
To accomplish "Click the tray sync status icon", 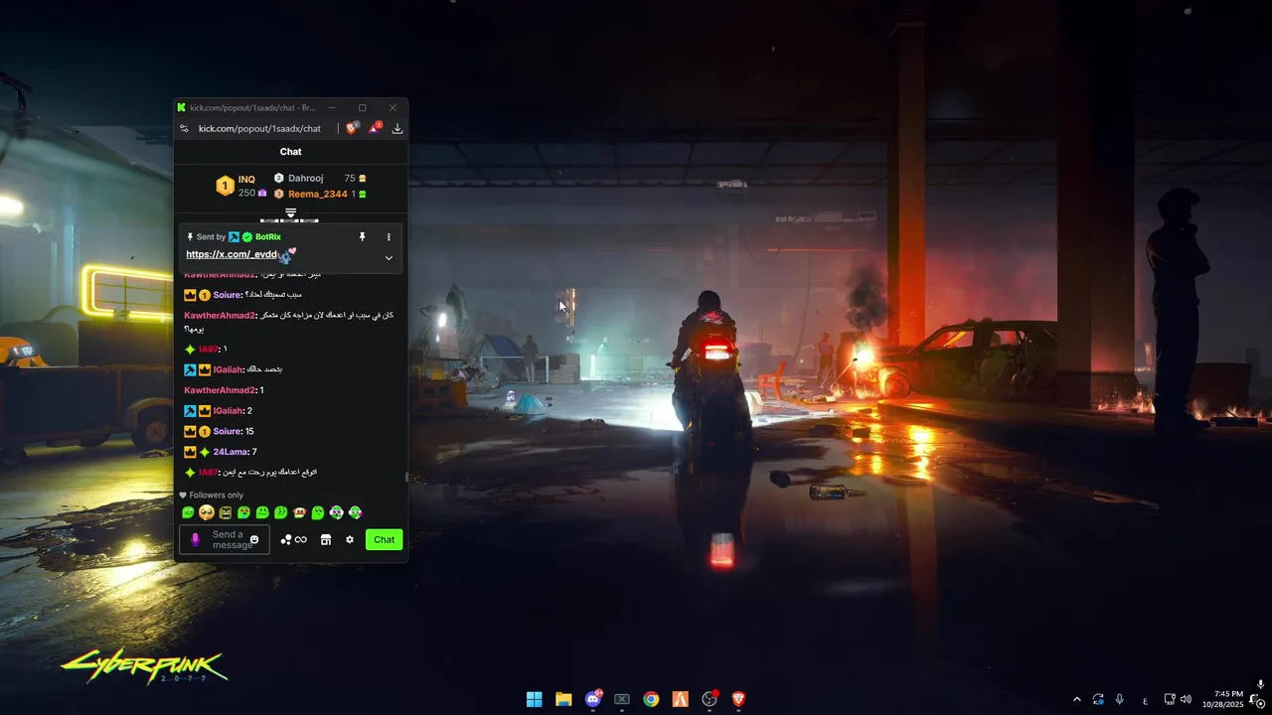I will [x=1098, y=699].
